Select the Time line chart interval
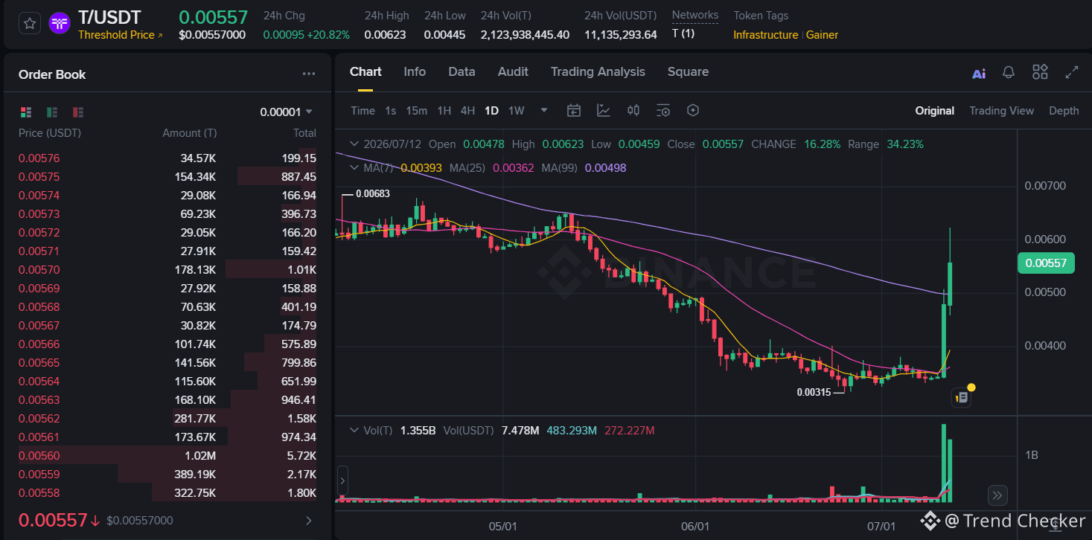Screen dimensions: 1092x540 (x=363, y=111)
